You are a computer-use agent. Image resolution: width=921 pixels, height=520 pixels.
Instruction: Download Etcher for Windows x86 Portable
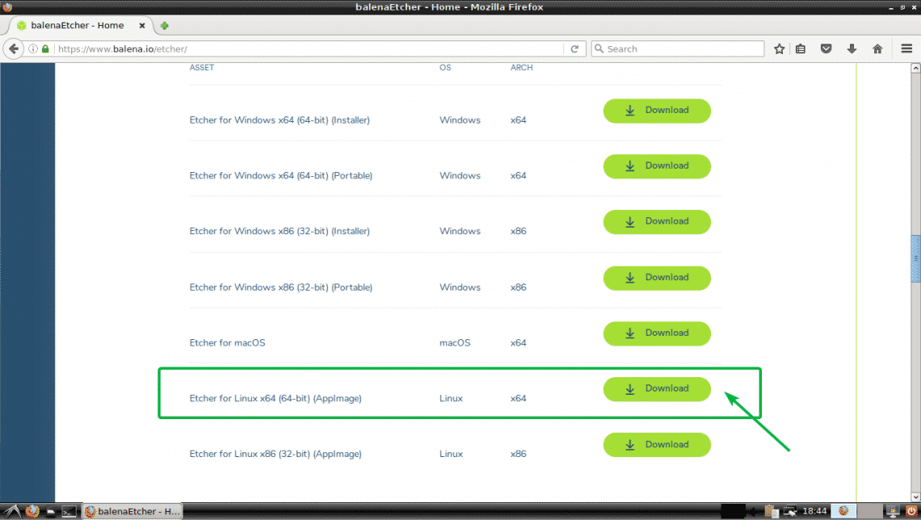[x=657, y=278]
